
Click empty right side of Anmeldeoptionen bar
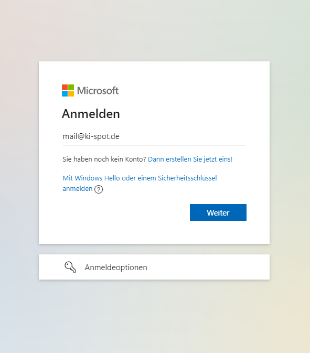[x=209, y=267]
